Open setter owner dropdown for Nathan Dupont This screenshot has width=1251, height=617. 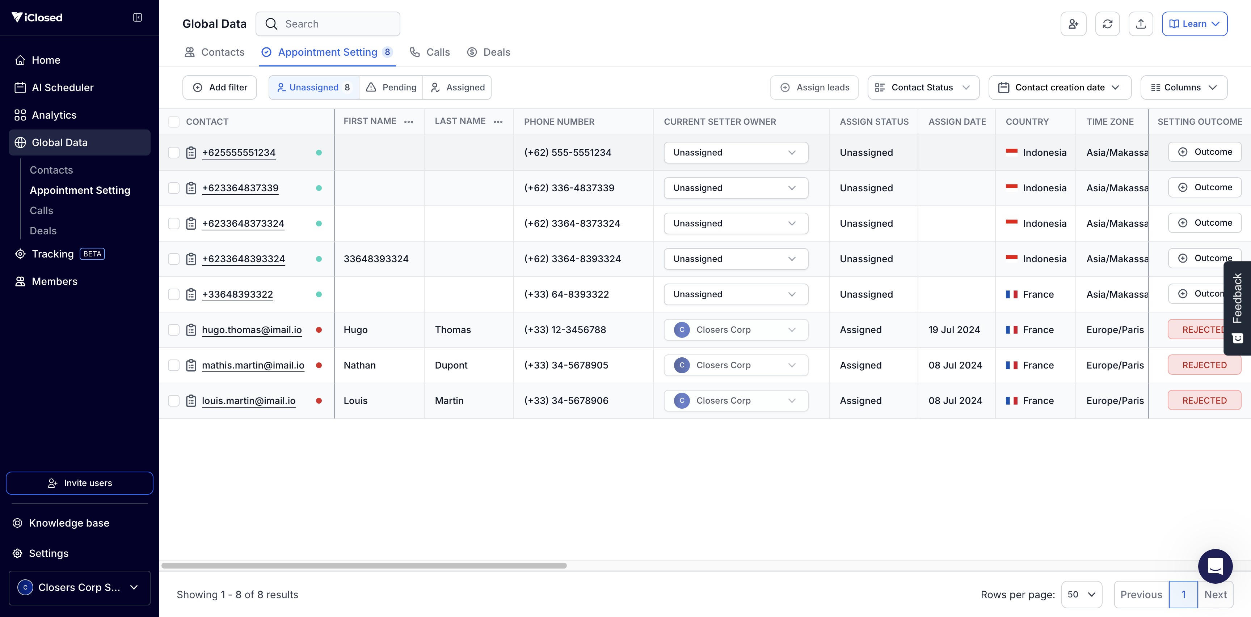(x=736, y=365)
